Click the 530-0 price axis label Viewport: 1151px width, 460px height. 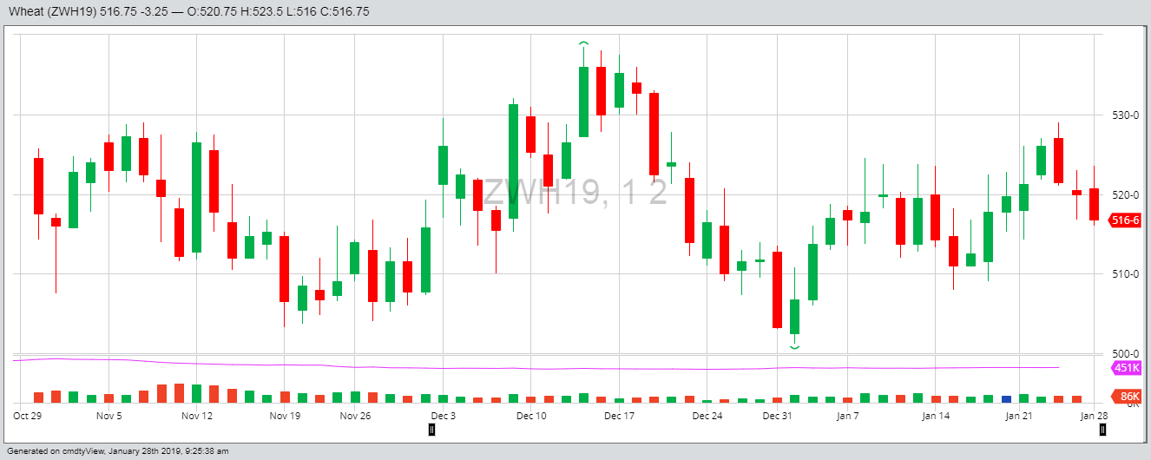(1123, 115)
